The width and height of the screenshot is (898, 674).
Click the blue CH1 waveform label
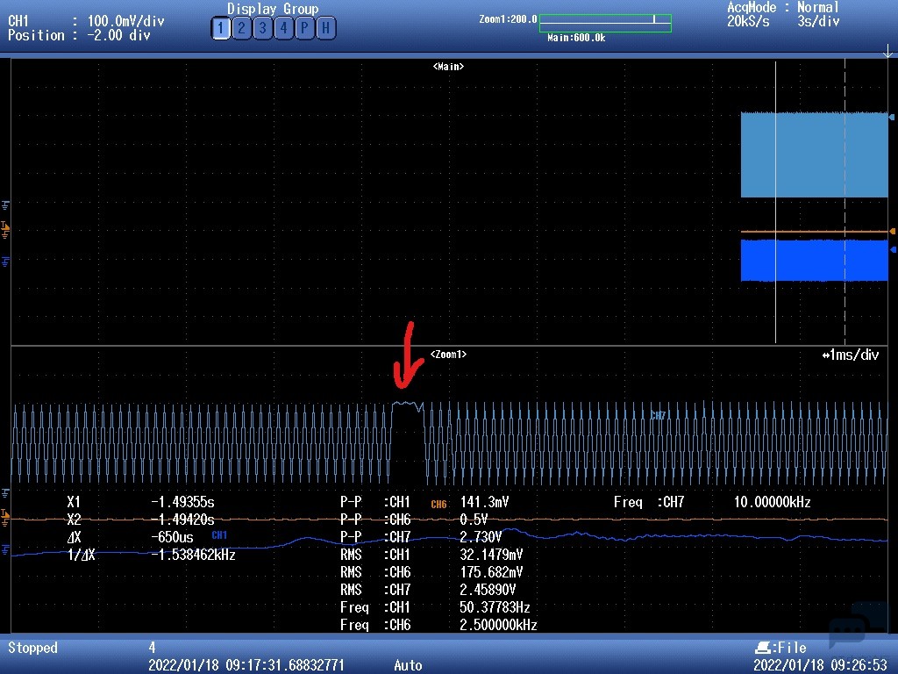[x=219, y=534]
